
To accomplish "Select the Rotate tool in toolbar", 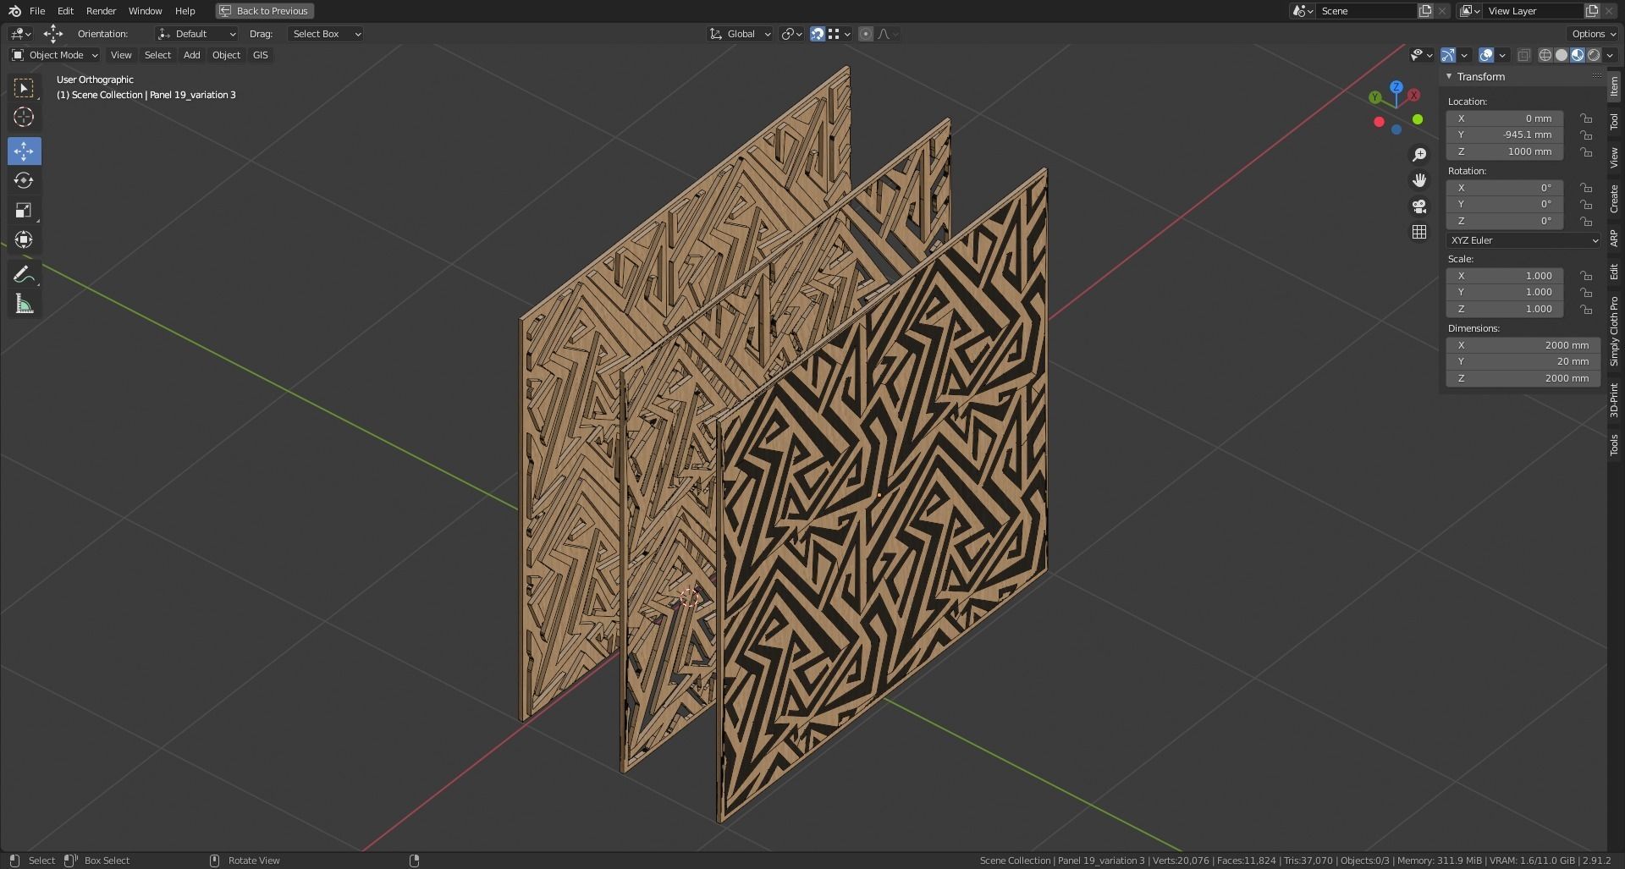I will click(24, 180).
